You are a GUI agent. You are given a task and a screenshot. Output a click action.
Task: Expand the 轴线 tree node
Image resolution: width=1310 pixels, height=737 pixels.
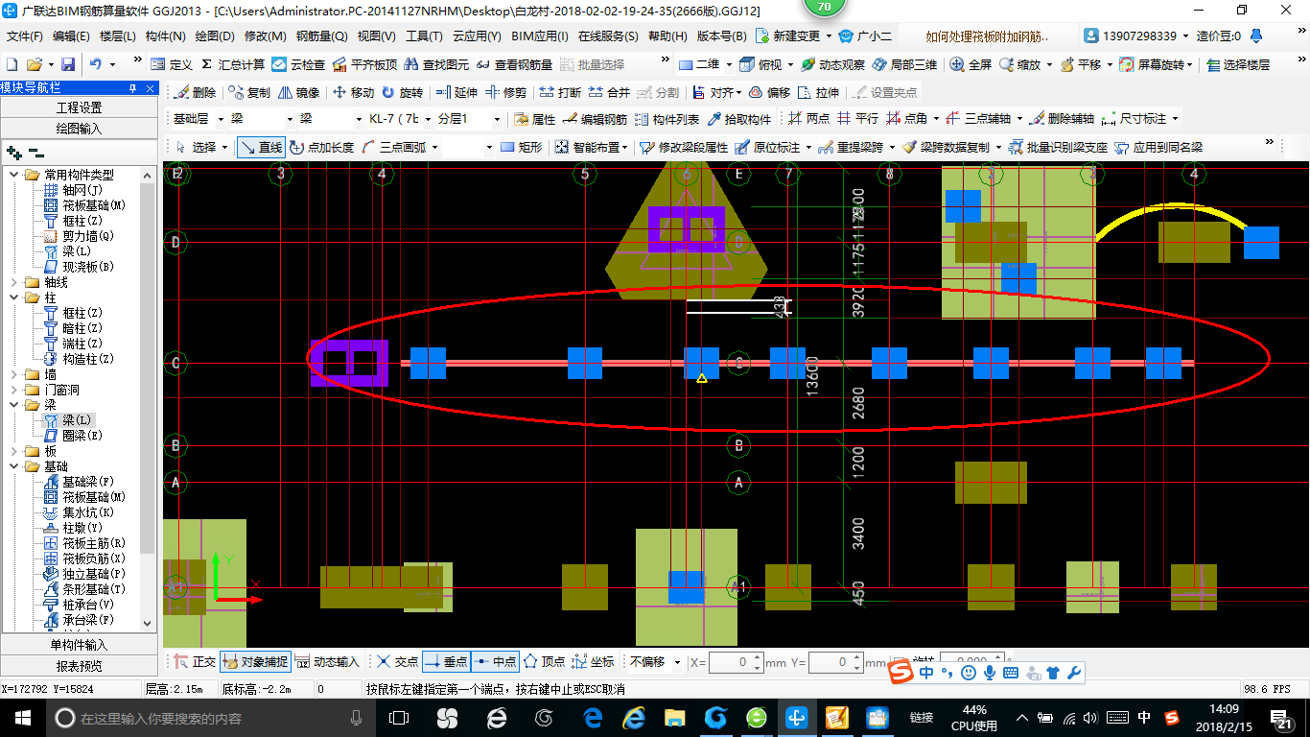coord(13,282)
